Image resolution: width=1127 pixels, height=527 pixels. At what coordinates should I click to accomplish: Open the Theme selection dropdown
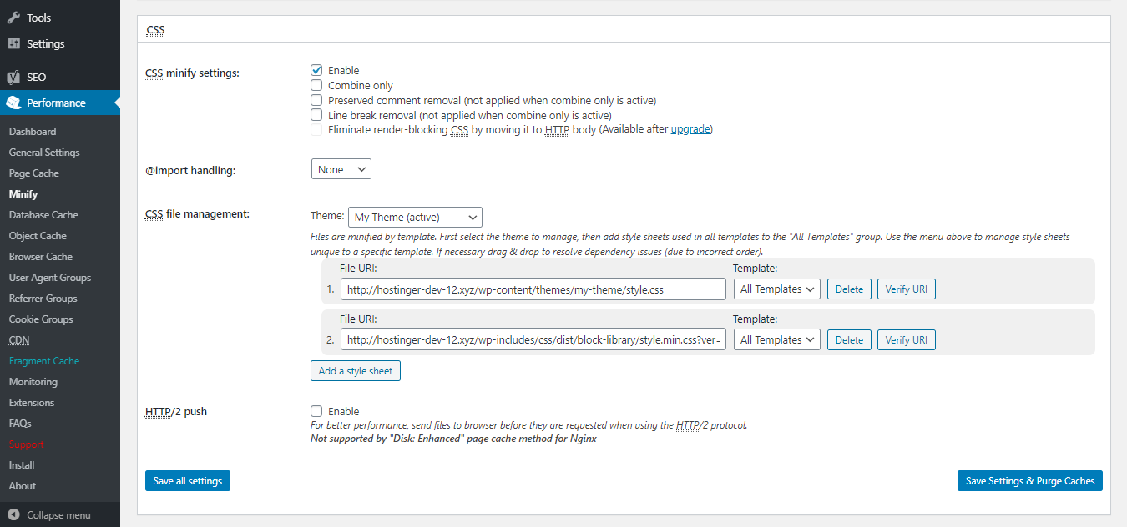[x=415, y=217]
